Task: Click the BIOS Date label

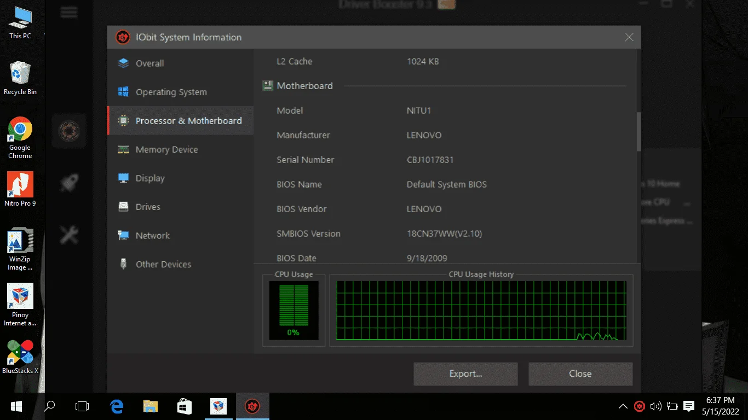Action: click(297, 258)
